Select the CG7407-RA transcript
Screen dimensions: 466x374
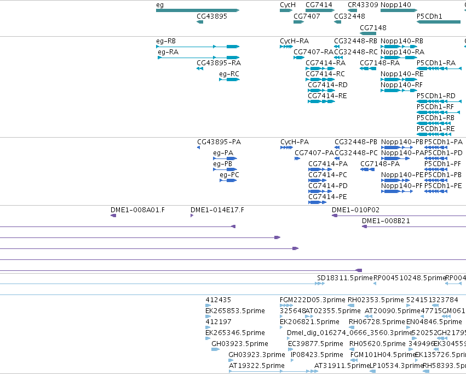coord(298,58)
